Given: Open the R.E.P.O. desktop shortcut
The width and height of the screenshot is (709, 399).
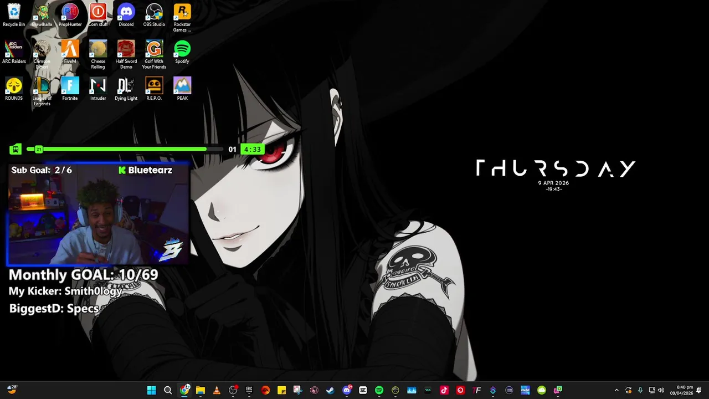Looking at the screenshot, I should 154,89.
